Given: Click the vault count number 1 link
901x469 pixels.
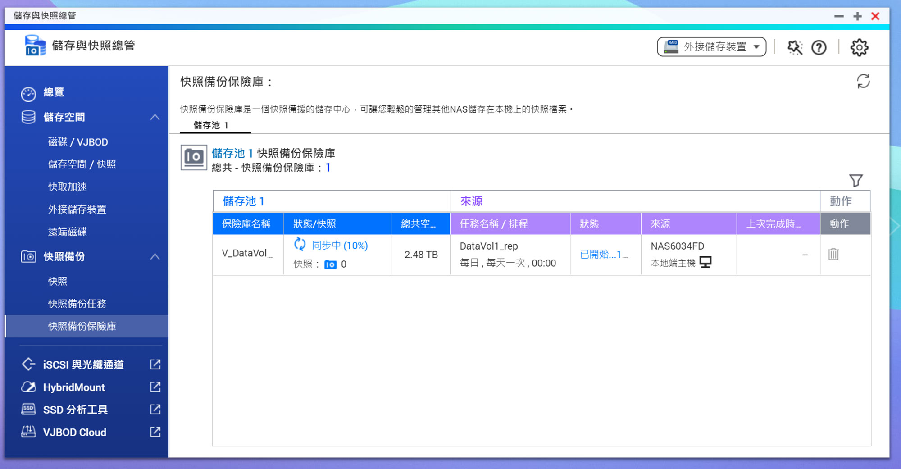Looking at the screenshot, I should pos(328,168).
